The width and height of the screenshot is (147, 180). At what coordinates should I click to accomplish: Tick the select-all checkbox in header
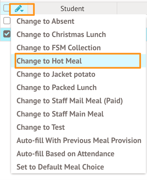tap(6, 8)
